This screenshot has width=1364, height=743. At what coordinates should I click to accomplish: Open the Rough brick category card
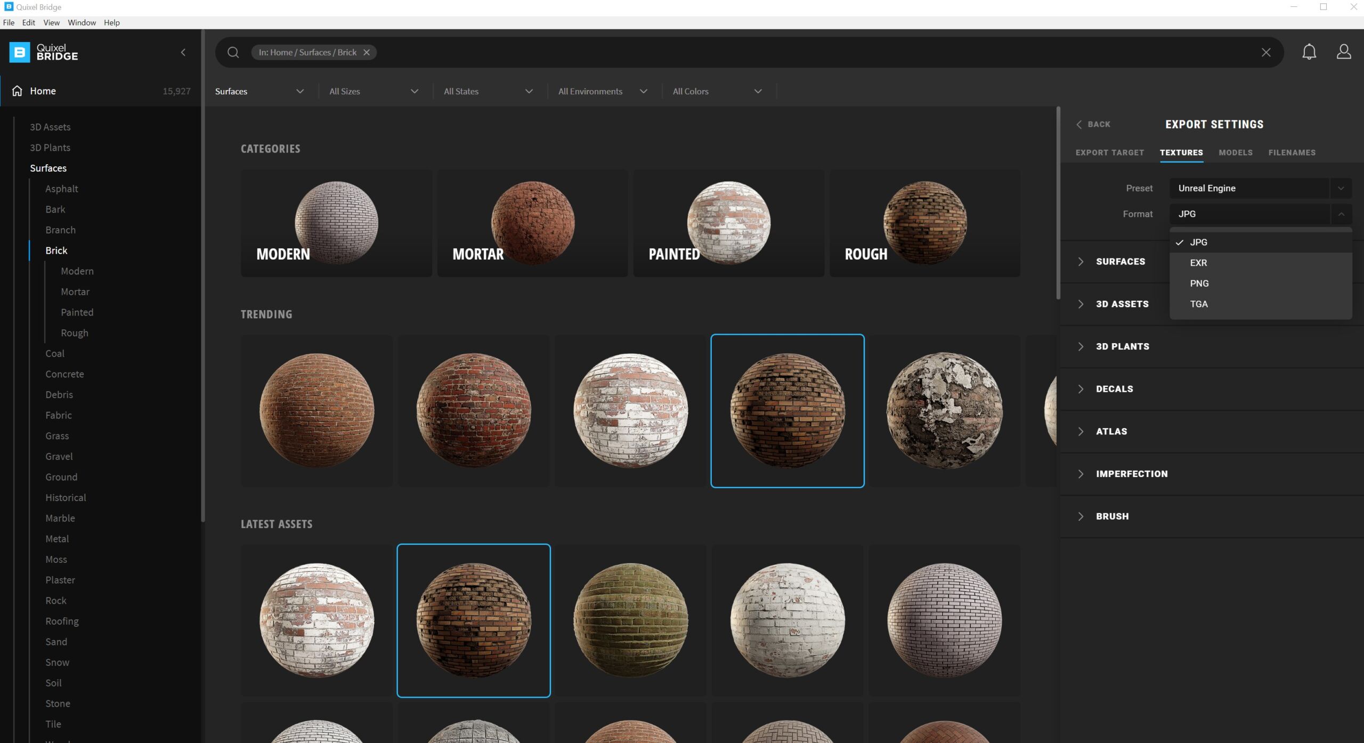pos(924,223)
